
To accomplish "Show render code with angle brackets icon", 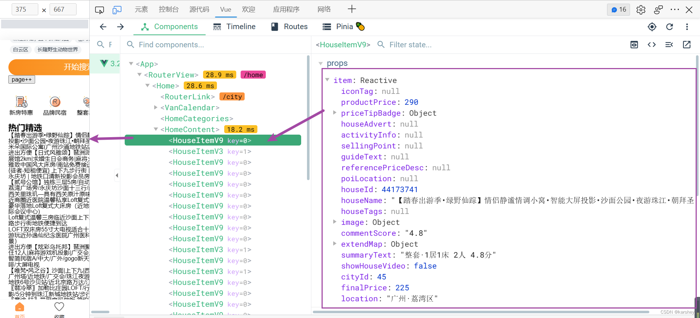I will pyautogui.click(x=652, y=45).
